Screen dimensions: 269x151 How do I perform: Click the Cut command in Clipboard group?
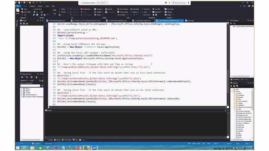tap(24, 15)
